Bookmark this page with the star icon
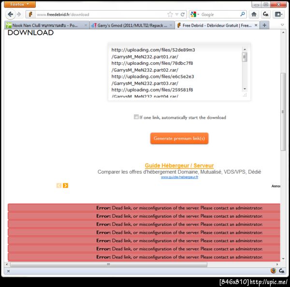Image resolution: width=290 pixels, height=287 pixels. (170, 15)
